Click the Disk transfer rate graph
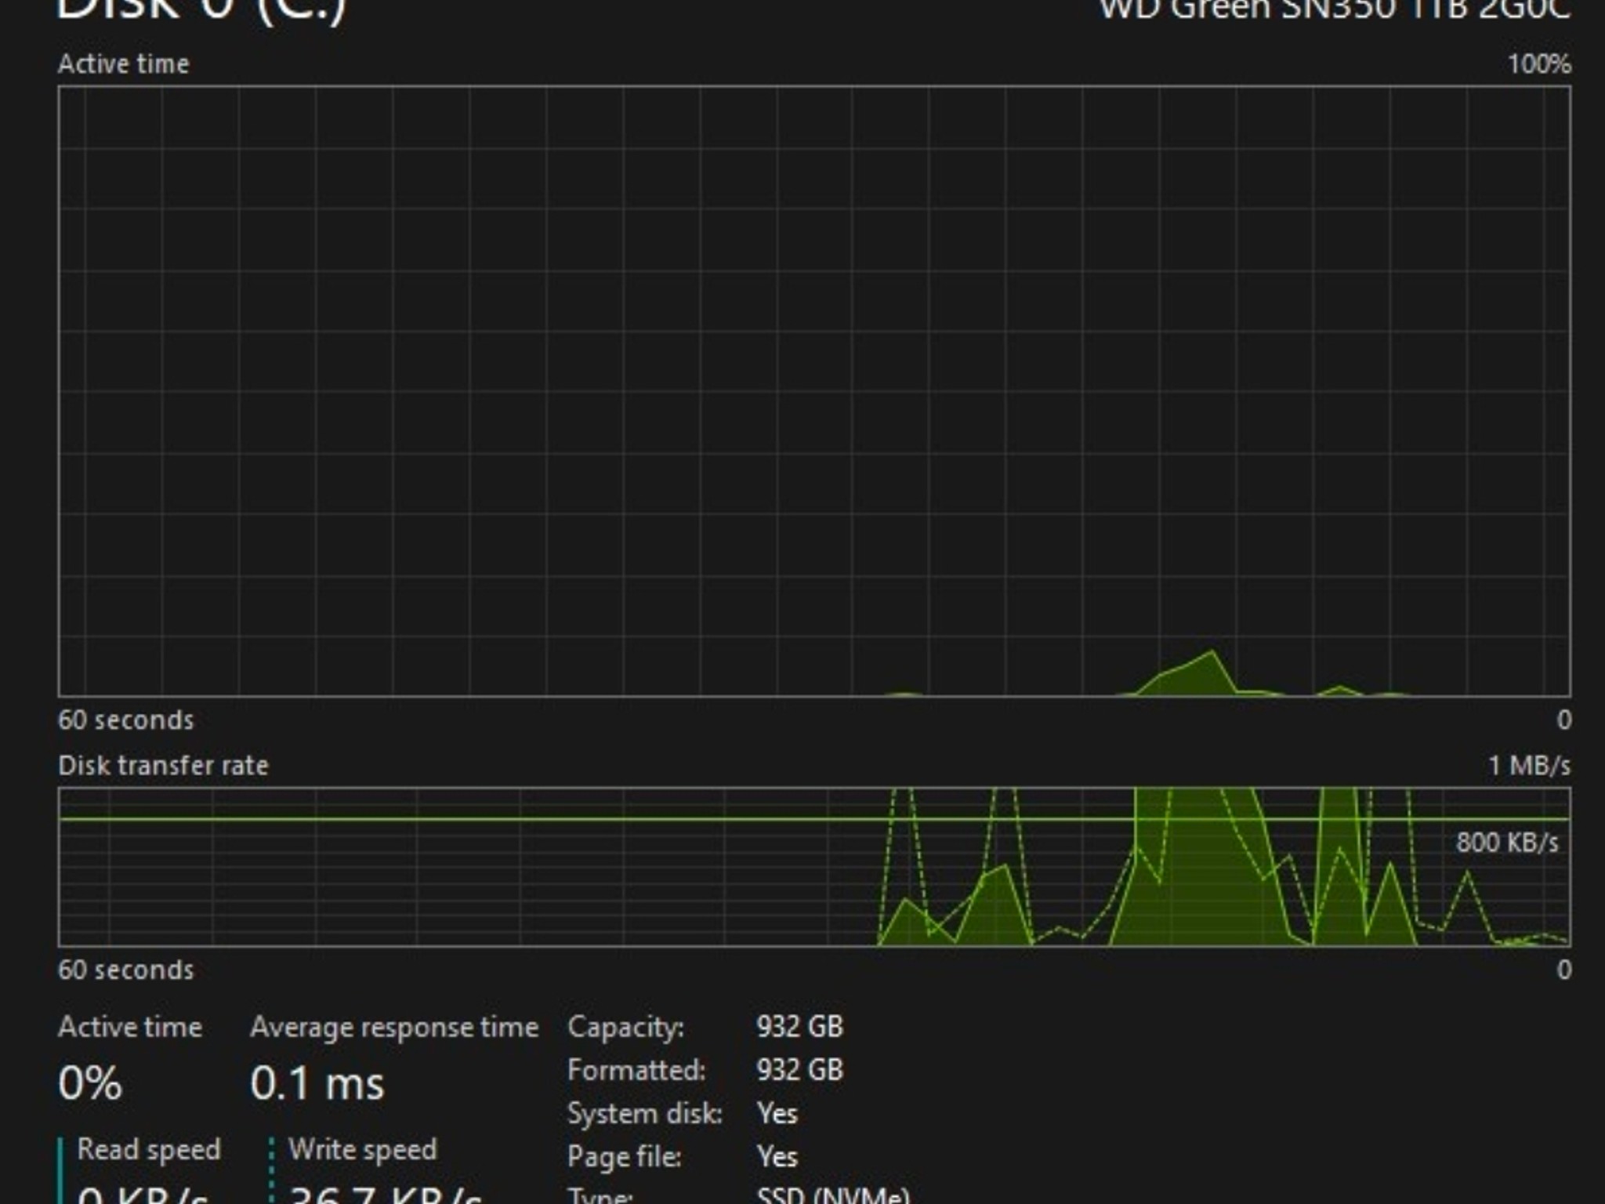The width and height of the screenshot is (1605, 1204). click(814, 867)
